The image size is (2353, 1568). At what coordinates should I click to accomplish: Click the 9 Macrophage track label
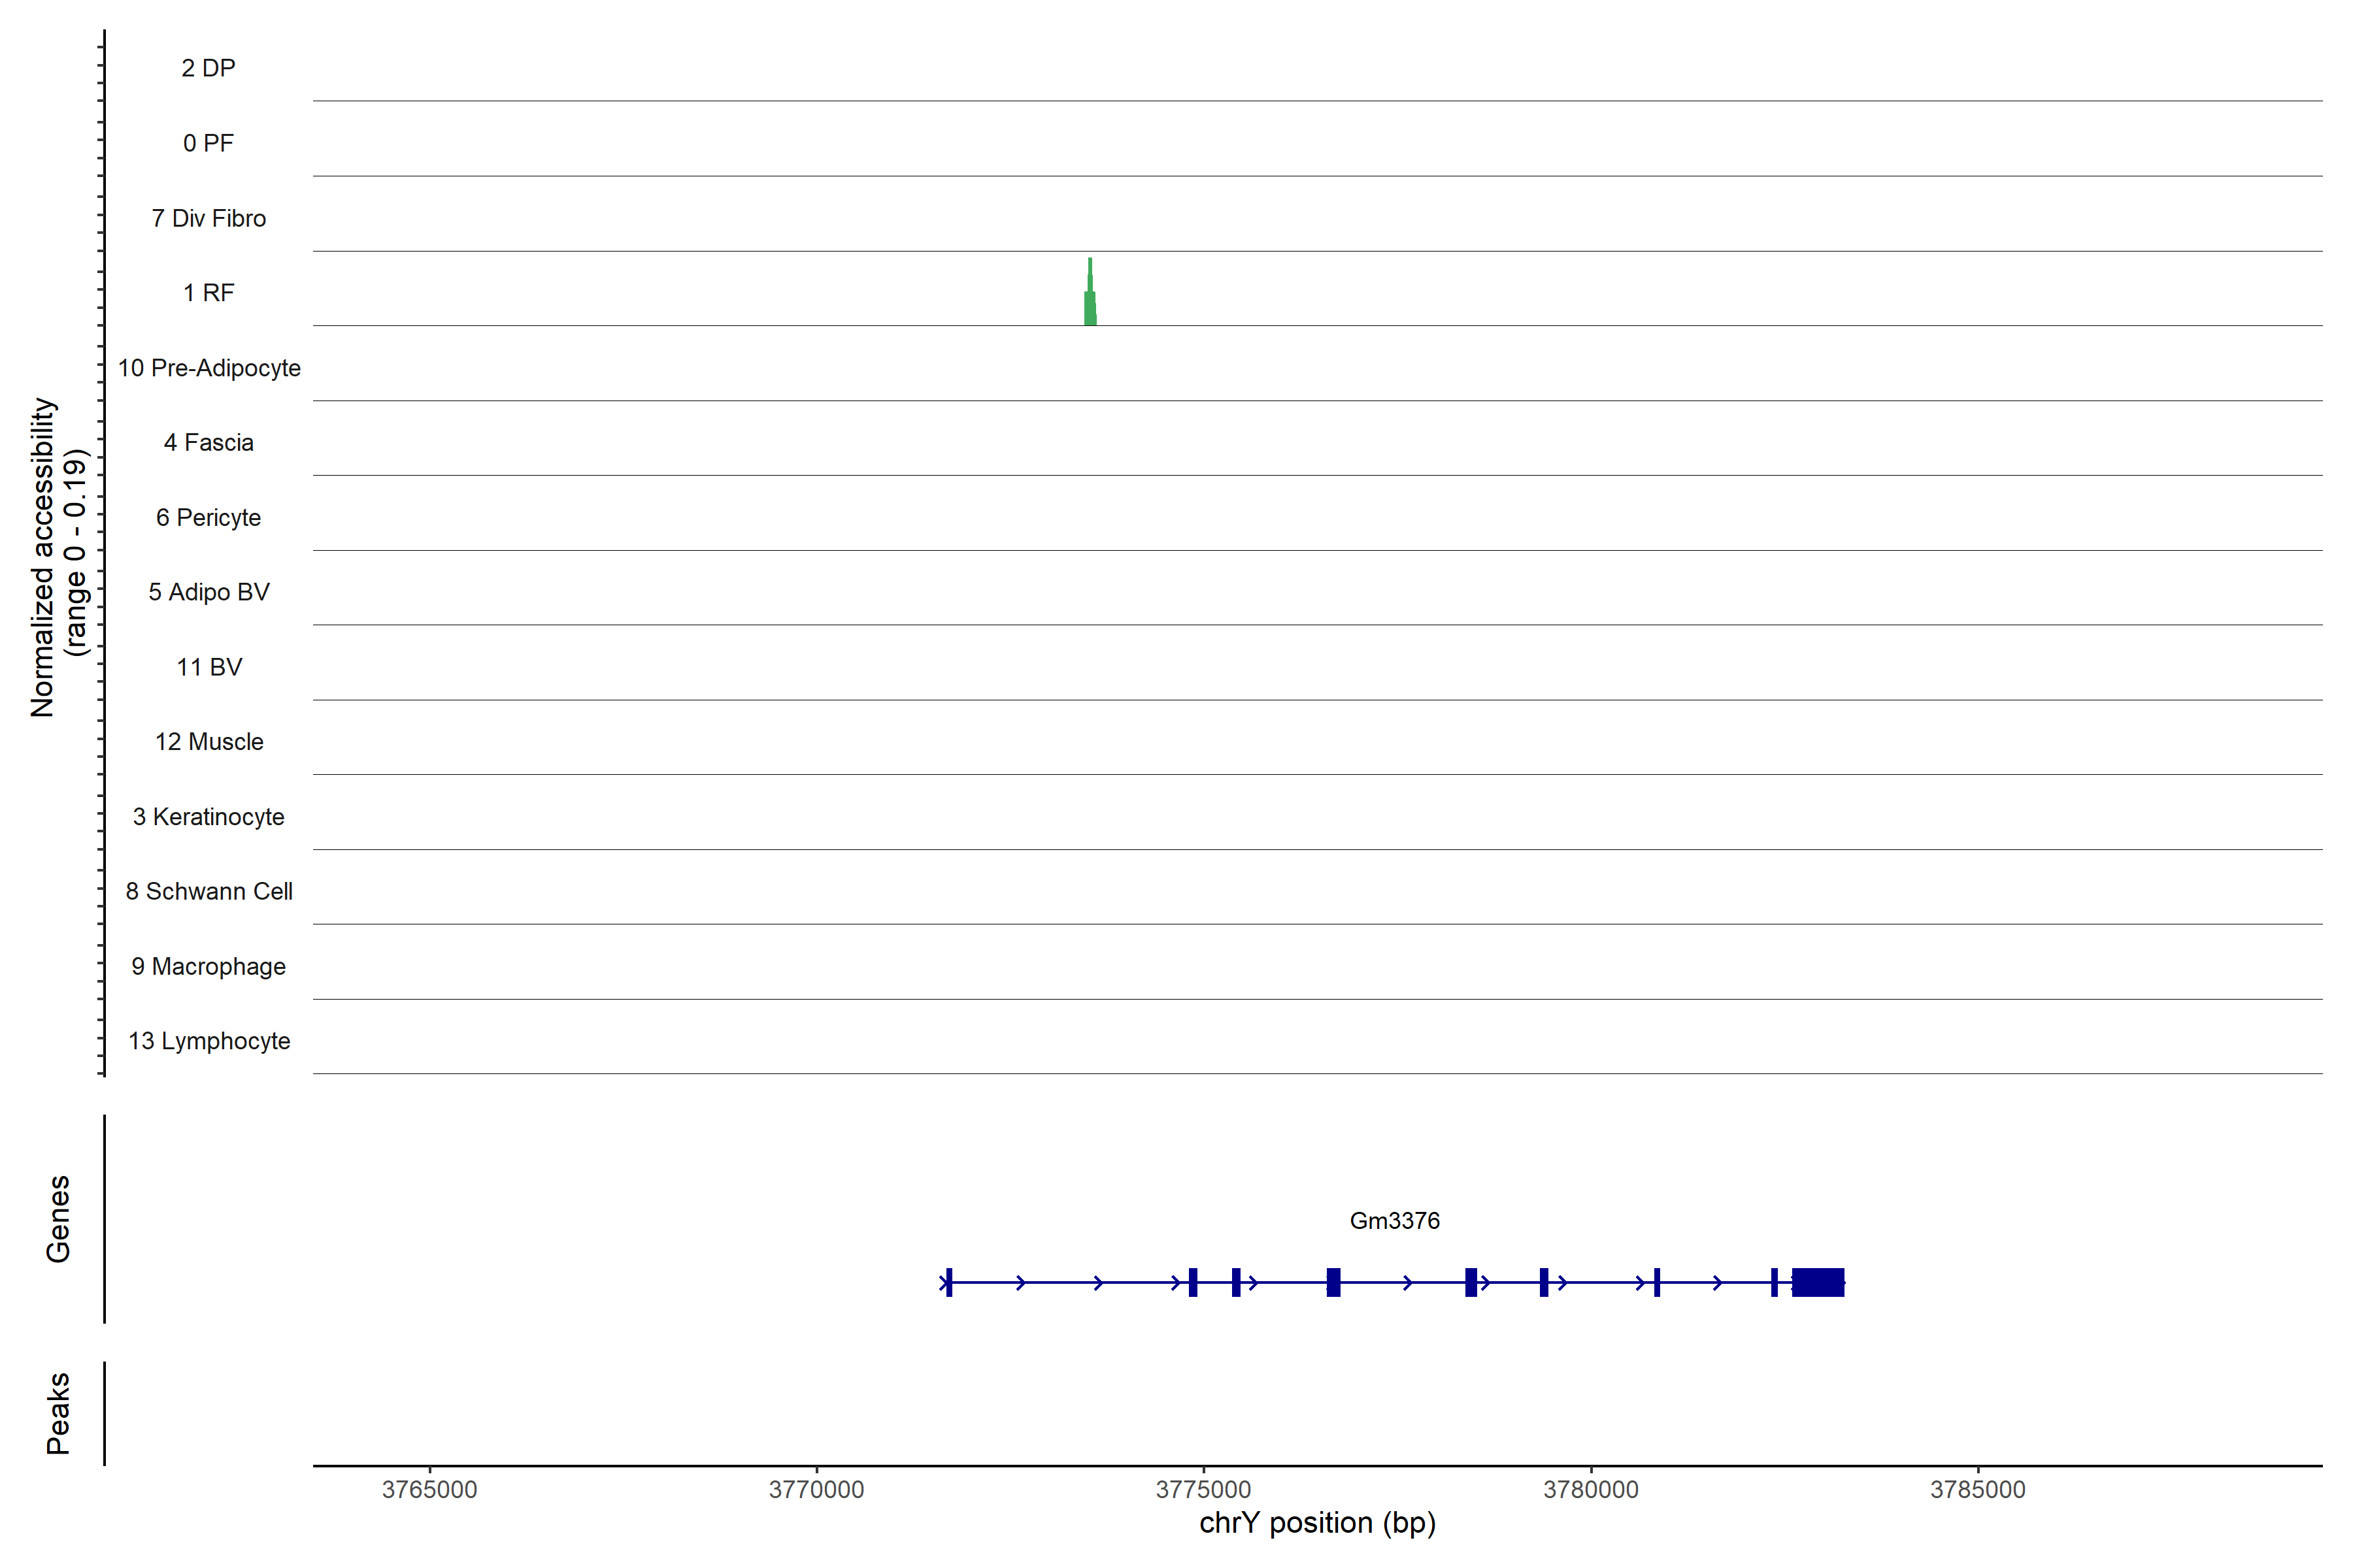tap(208, 966)
